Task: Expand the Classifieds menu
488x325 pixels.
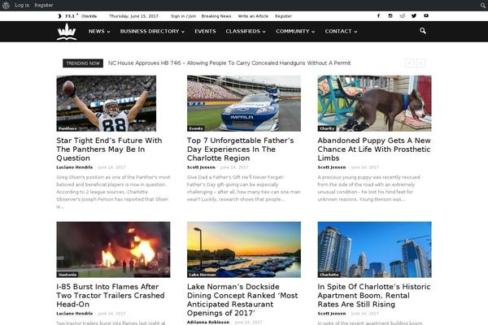Action: click(x=246, y=32)
